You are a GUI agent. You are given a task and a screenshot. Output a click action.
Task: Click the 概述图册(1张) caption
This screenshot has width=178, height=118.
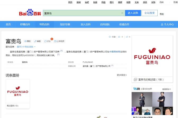coord(13,106)
